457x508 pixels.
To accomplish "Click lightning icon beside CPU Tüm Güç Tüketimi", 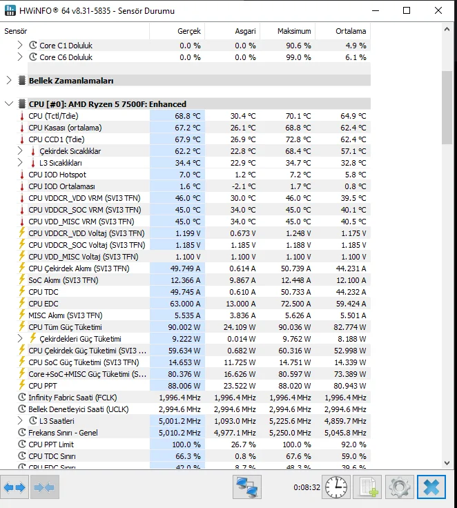I will coord(21,326).
